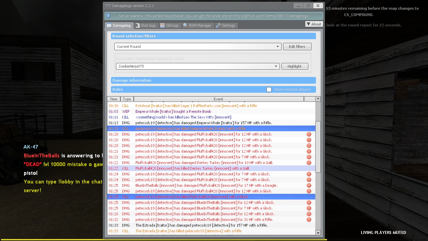Click the info icon in the outdated-version banner
The width and height of the screenshot is (428, 241).
108,16
